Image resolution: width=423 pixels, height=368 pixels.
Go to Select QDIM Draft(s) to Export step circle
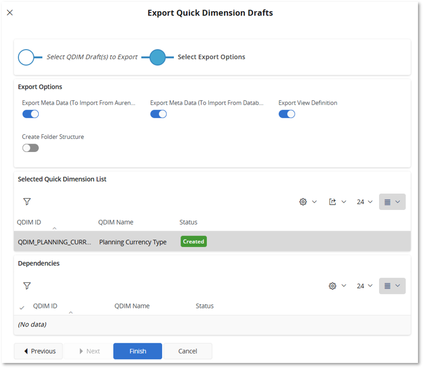[26, 57]
